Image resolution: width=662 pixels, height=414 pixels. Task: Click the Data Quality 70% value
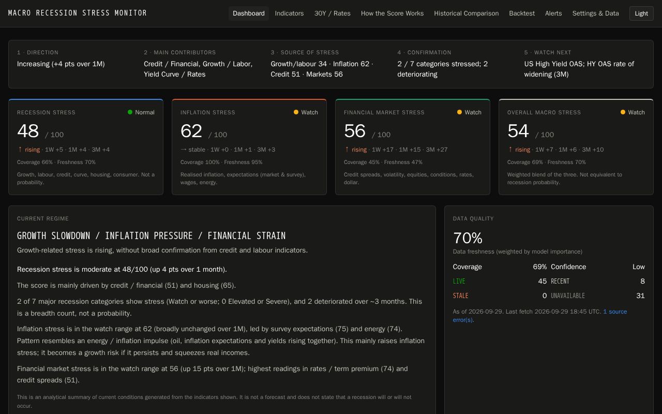[468, 238]
